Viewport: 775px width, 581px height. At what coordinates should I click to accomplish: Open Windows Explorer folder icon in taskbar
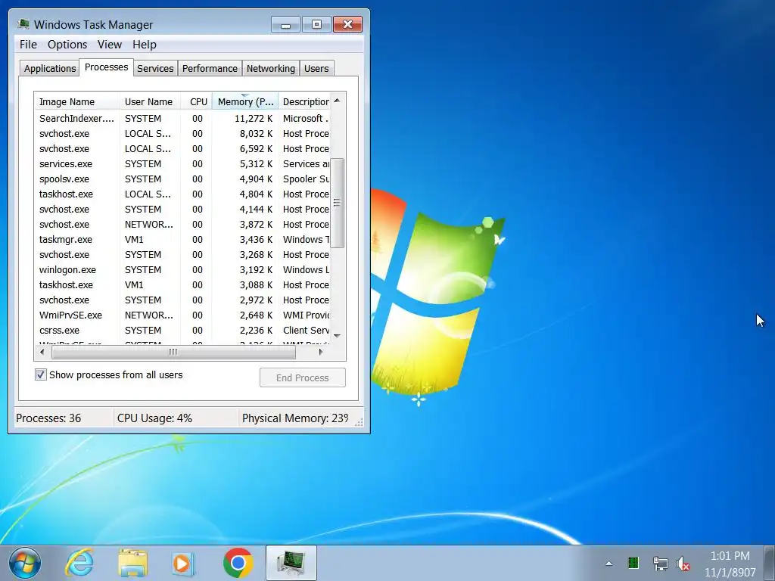[x=132, y=563]
